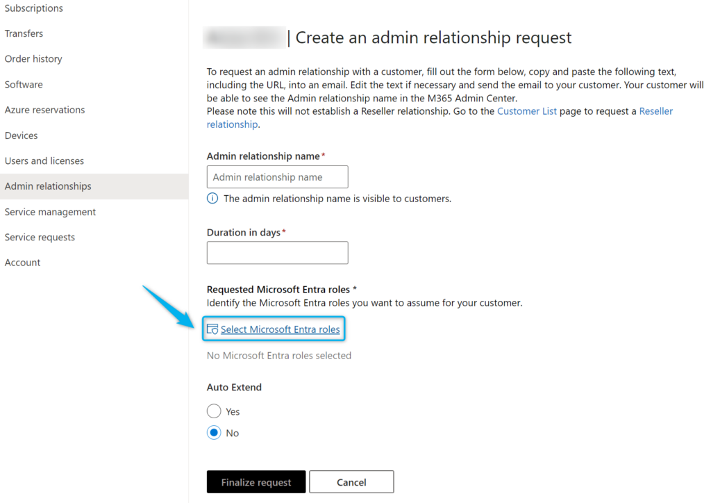Focus the Duration in days field

click(x=277, y=252)
